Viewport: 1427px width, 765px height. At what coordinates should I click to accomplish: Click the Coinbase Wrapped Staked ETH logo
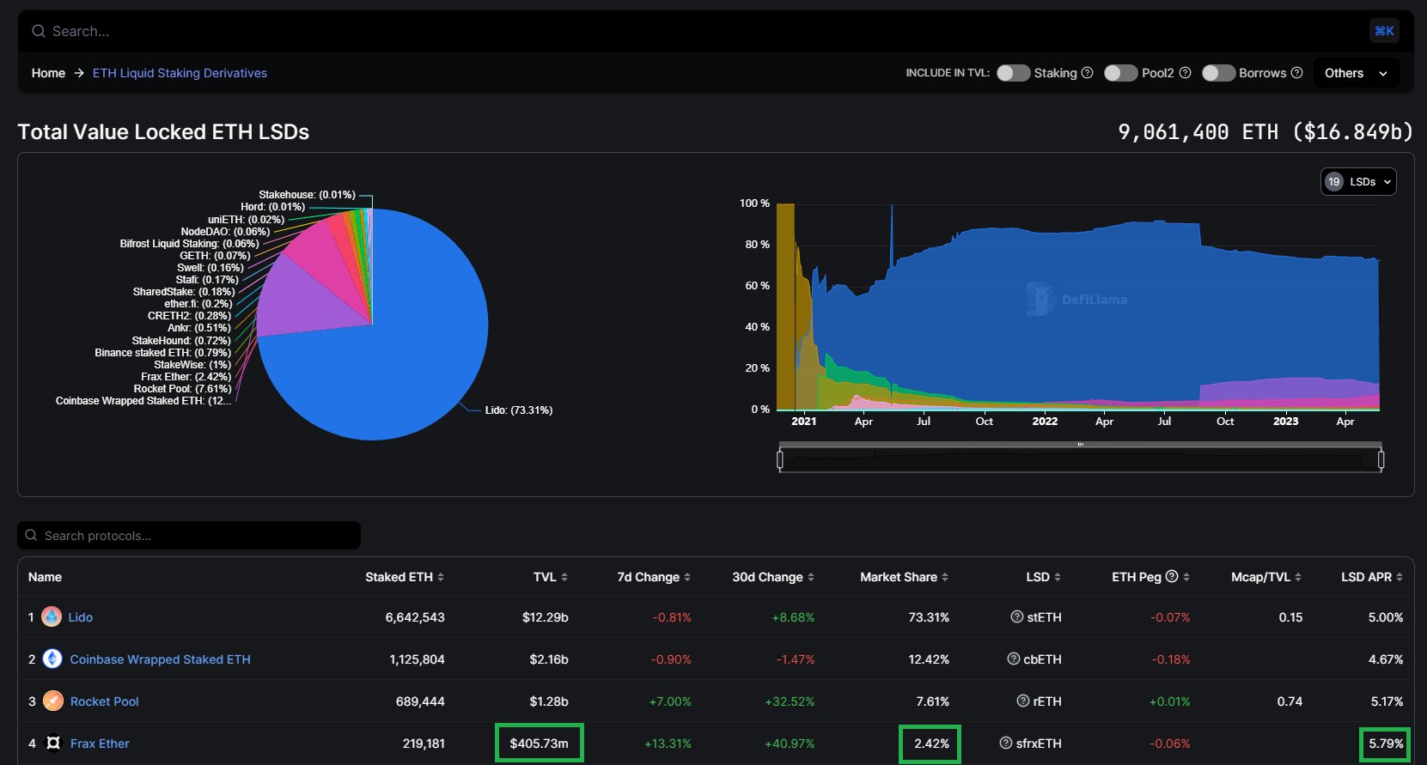(x=52, y=659)
